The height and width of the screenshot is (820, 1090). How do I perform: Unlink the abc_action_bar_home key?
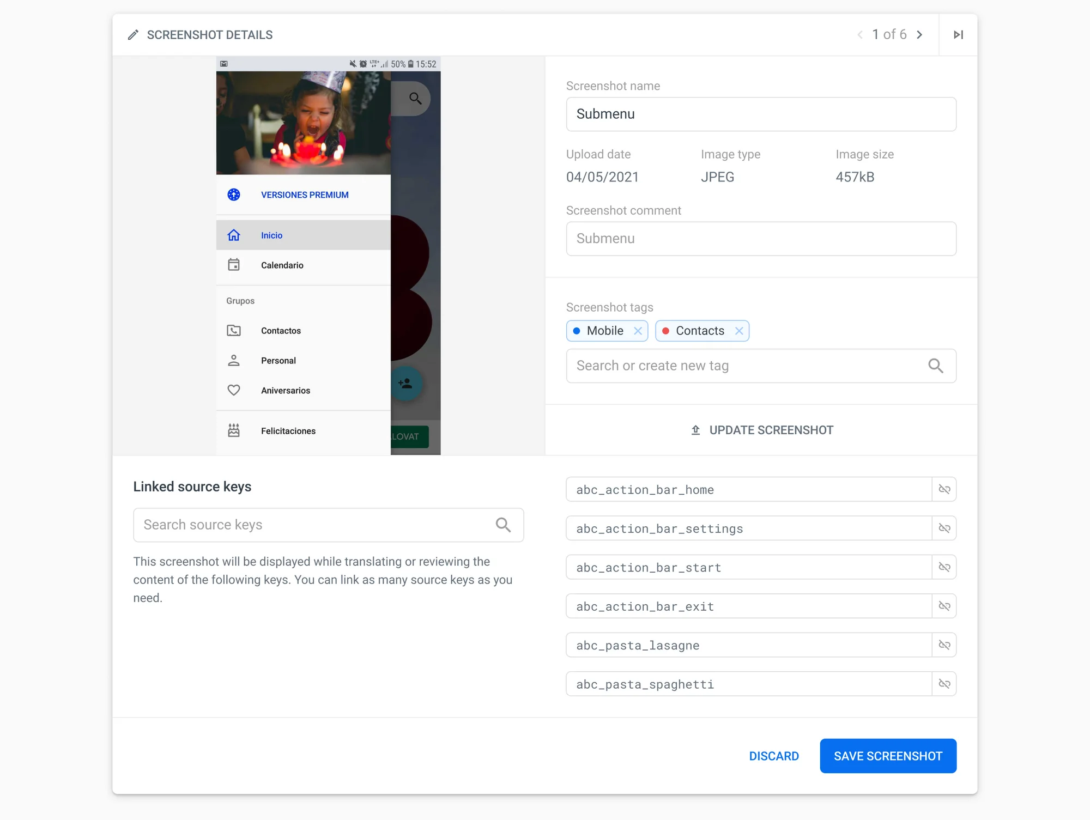pos(944,489)
